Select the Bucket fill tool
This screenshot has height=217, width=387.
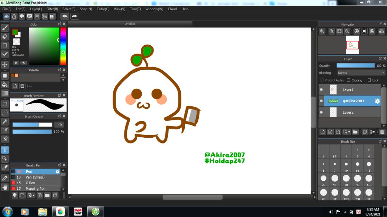pyautogui.click(x=5, y=84)
